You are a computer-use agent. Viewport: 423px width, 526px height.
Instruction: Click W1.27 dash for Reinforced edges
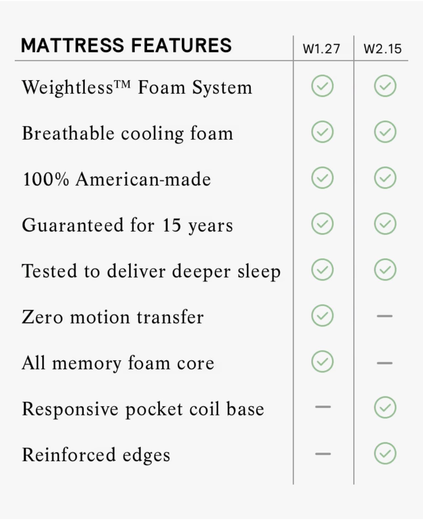click(x=323, y=454)
